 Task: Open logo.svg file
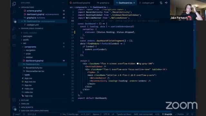[x=28, y=96]
